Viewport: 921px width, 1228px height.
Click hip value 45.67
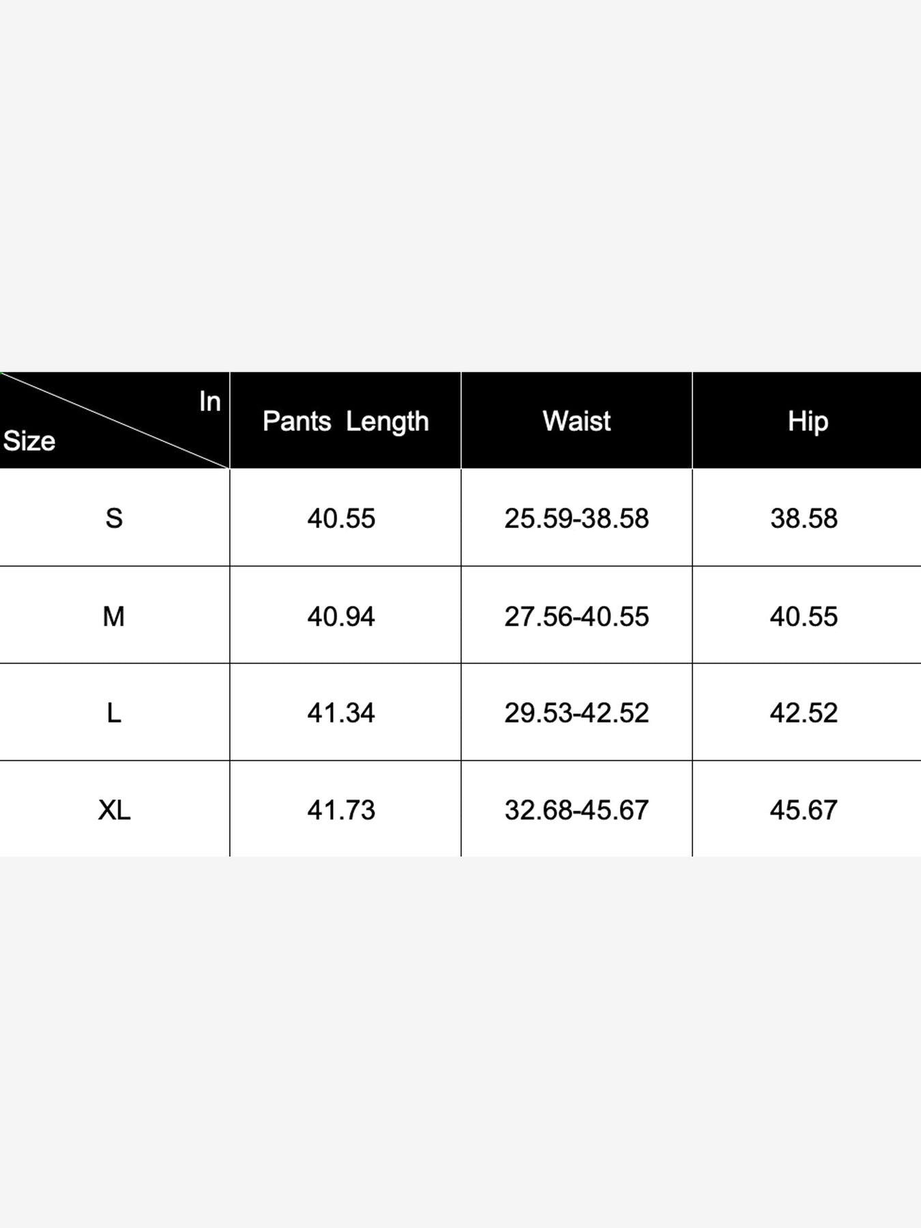point(804,810)
